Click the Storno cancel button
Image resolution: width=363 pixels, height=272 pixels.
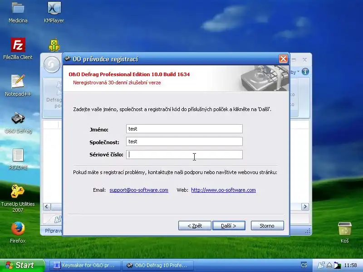click(x=267, y=225)
